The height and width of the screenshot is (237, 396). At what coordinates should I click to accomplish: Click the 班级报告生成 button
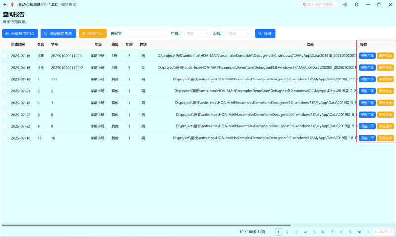pos(58,34)
